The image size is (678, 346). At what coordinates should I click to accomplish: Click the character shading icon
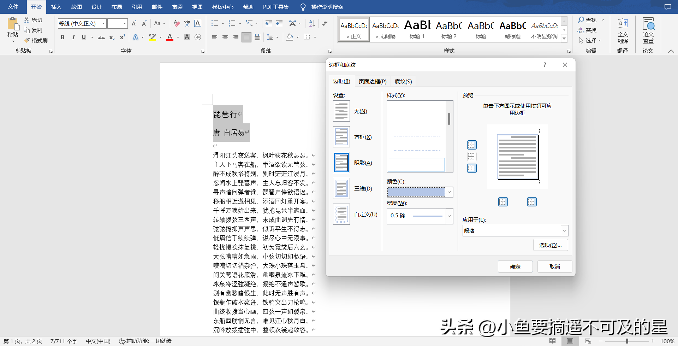coord(187,37)
